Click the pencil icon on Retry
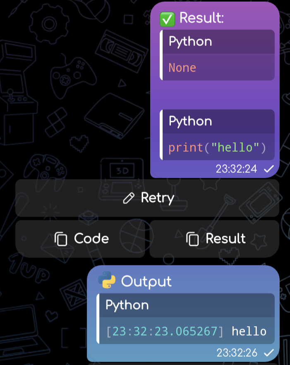The image size is (290, 365). point(129,198)
